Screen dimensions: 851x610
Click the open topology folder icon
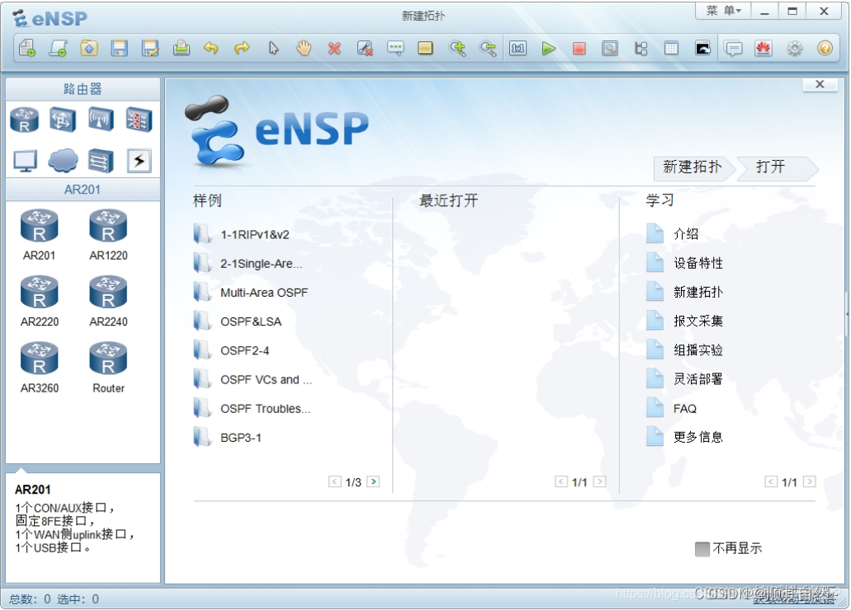pos(88,49)
